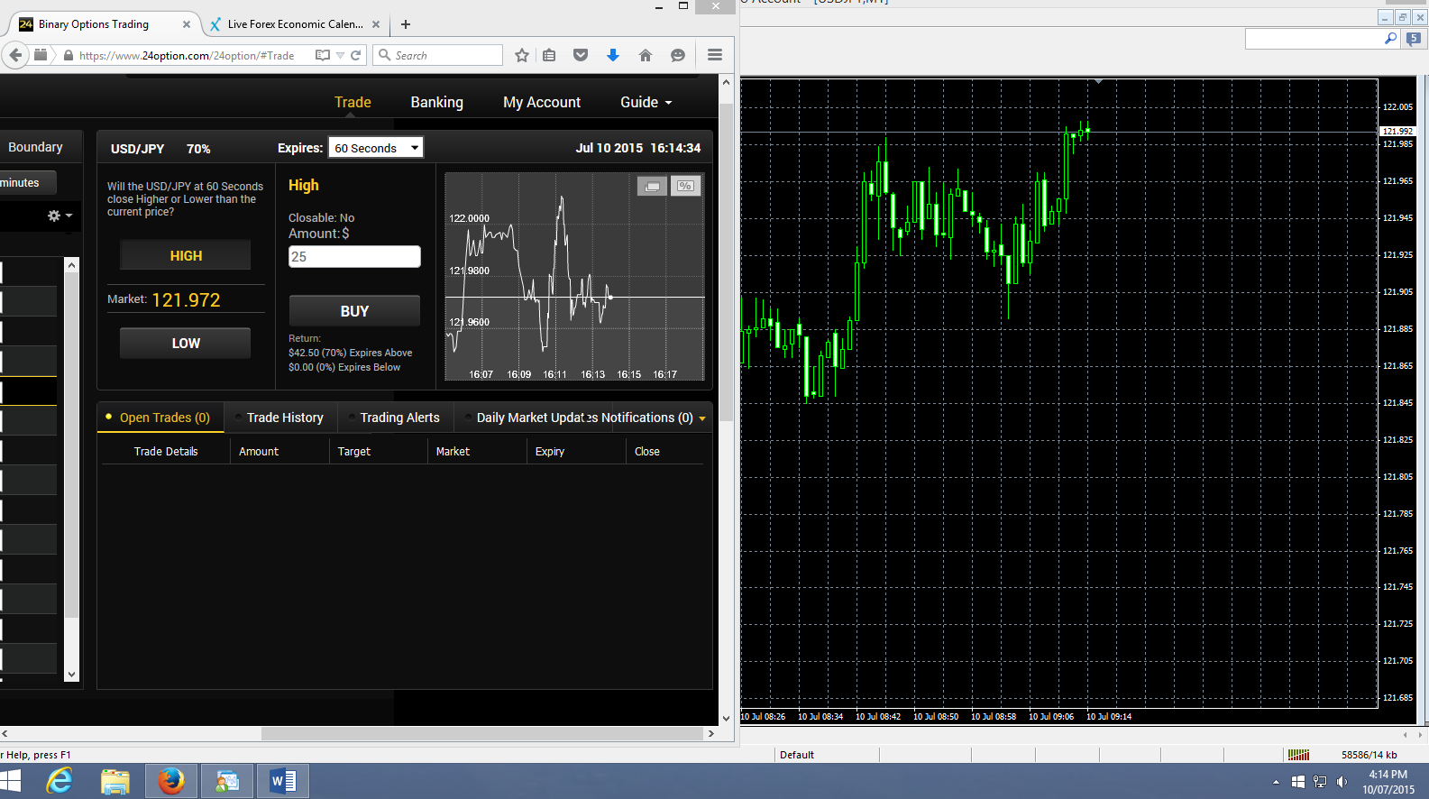1429x799 pixels.
Task: Open reader view icon in address bar
Action: 323,55
